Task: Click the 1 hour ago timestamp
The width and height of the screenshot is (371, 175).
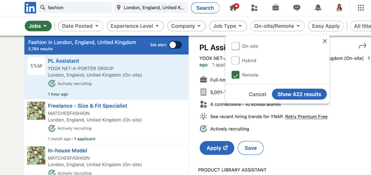Action: click(x=58, y=94)
